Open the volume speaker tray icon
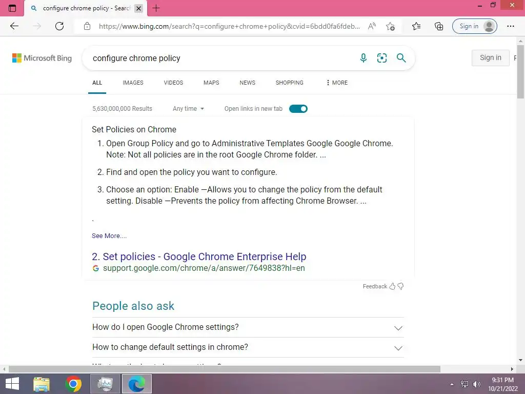This screenshot has height=394, width=525. point(476,384)
